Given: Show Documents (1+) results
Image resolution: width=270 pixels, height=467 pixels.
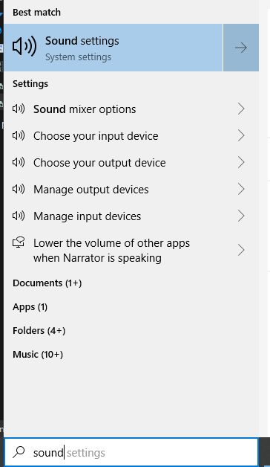Looking at the screenshot, I should [x=47, y=283].
